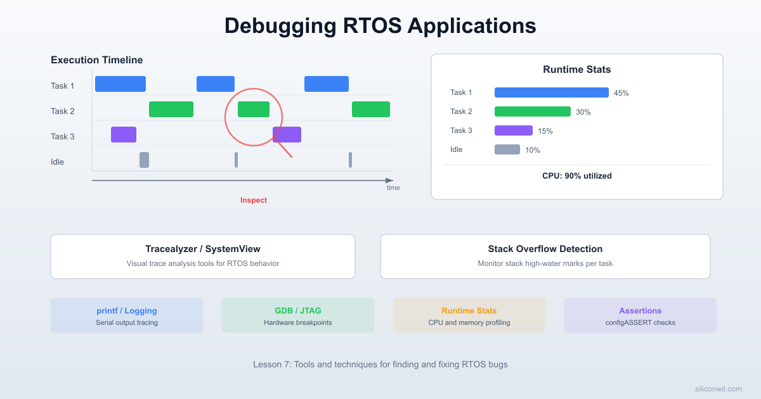Click the magnifying glass Inspect icon

254,119
